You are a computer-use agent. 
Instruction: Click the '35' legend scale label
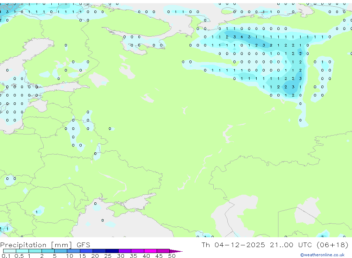[x=133, y=256]
